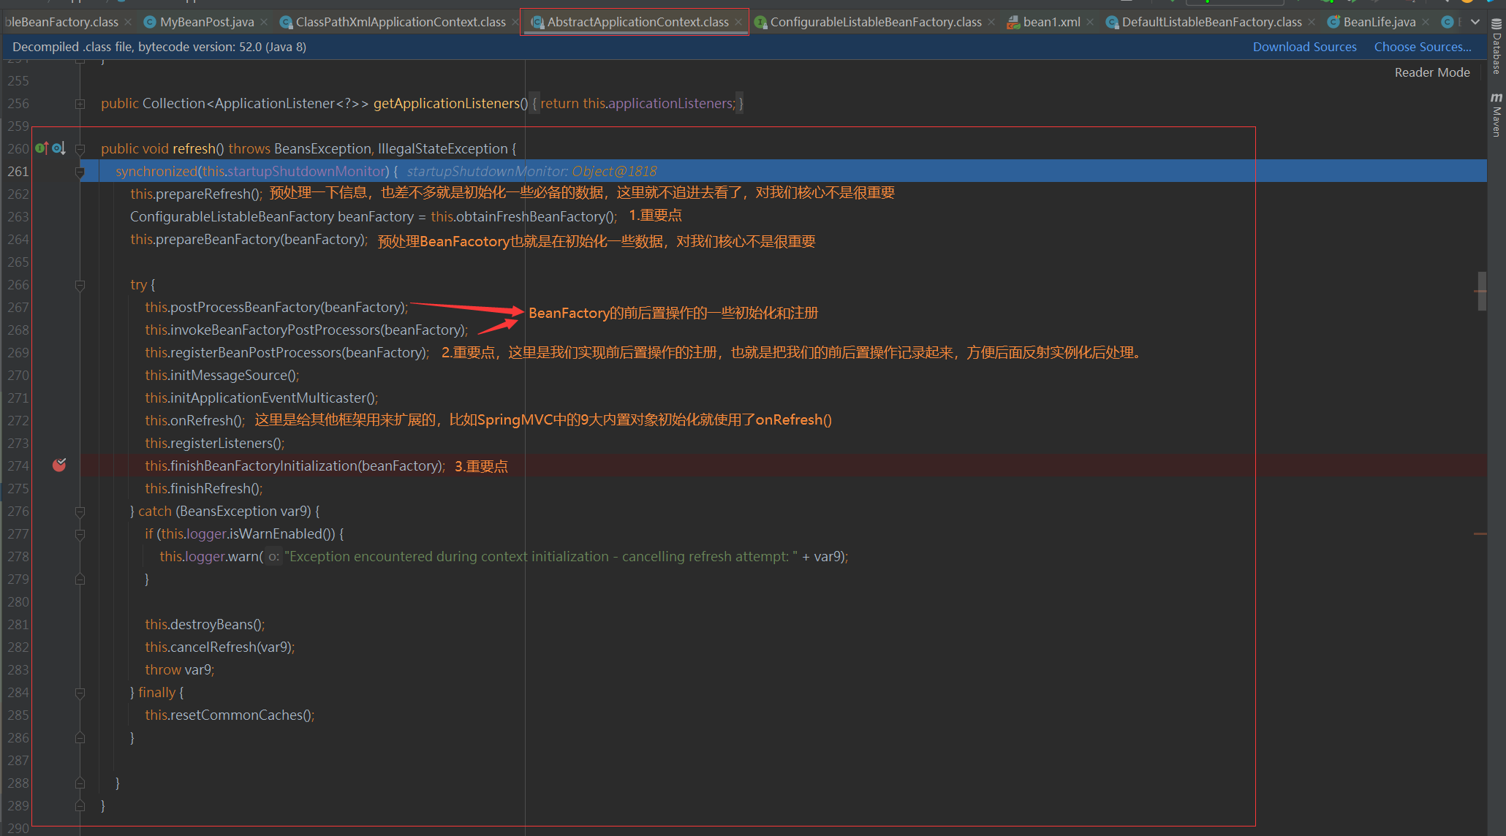Click on initApplicationEventMulticaster call
1506x836 pixels.
pyautogui.click(x=262, y=398)
